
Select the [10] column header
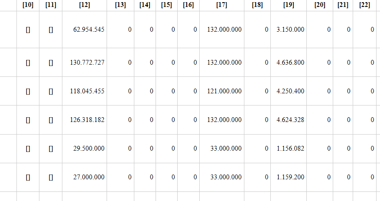[28, 5]
